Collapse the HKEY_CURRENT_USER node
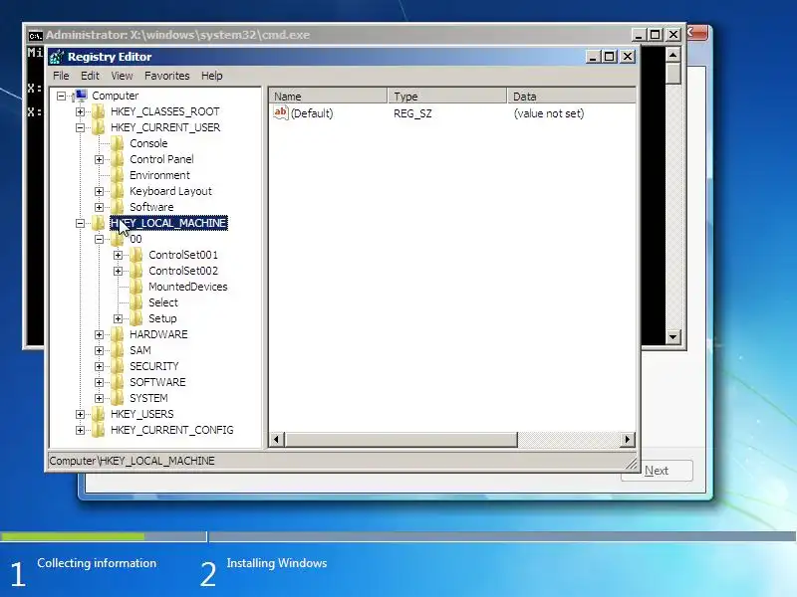The height and width of the screenshot is (597, 797). [80, 127]
